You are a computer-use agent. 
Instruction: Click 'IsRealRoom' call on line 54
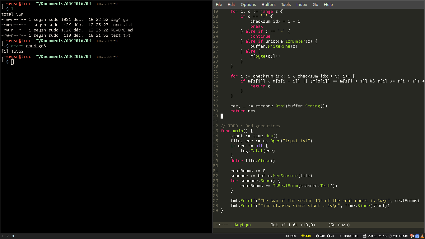pos(285,186)
